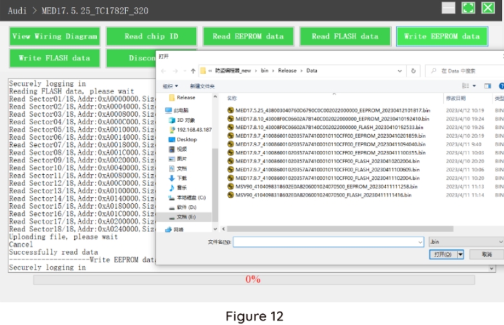
Task: Select 此电脑 in the navigation tree
Action: (177, 110)
